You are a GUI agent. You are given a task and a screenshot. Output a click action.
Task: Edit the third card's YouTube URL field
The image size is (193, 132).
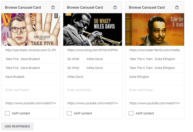[x=155, y=103]
